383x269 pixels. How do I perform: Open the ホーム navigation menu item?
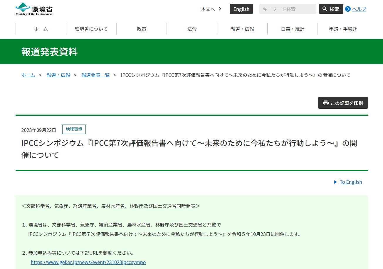[x=41, y=29]
